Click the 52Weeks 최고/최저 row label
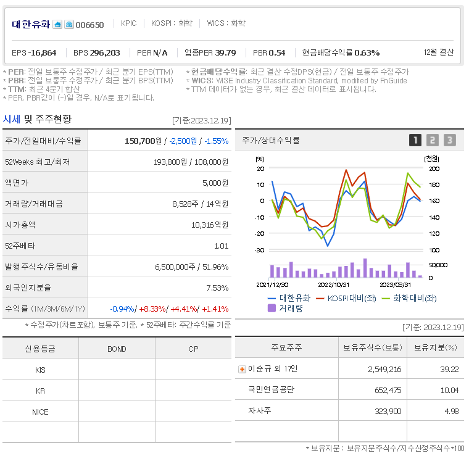The height and width of the screenshot is (456, 469). [x=38, y=162]
